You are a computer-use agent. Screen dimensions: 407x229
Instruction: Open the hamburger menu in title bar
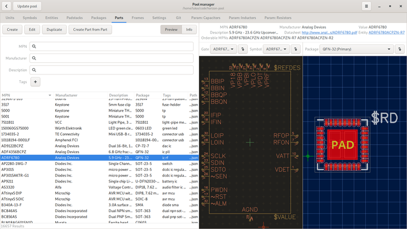[366, 6]
